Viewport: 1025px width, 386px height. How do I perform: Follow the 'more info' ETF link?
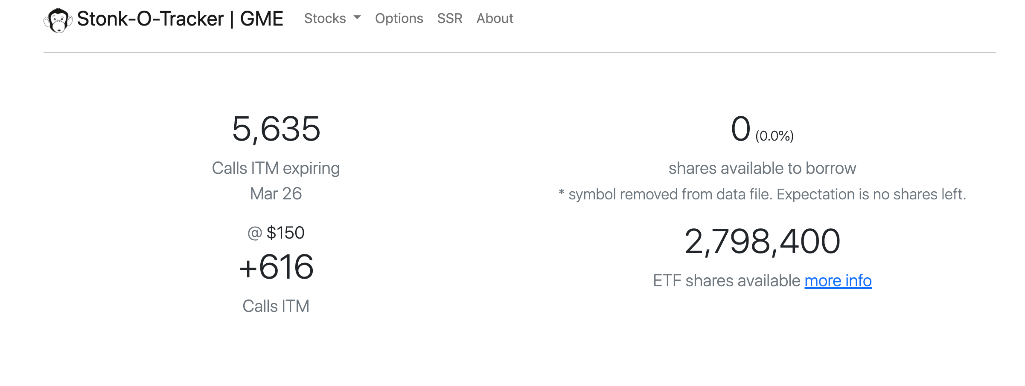[x=838, y=281]
